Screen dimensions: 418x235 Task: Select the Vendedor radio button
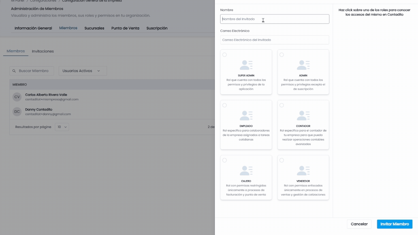281,160
